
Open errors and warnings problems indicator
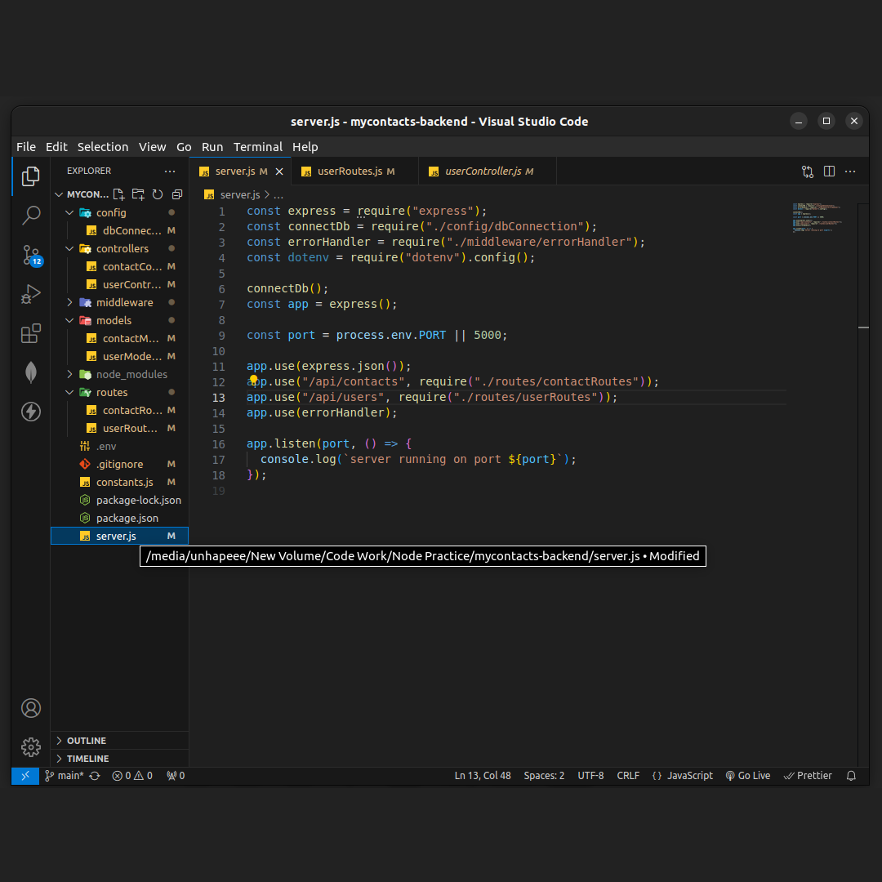coord(132,776)
